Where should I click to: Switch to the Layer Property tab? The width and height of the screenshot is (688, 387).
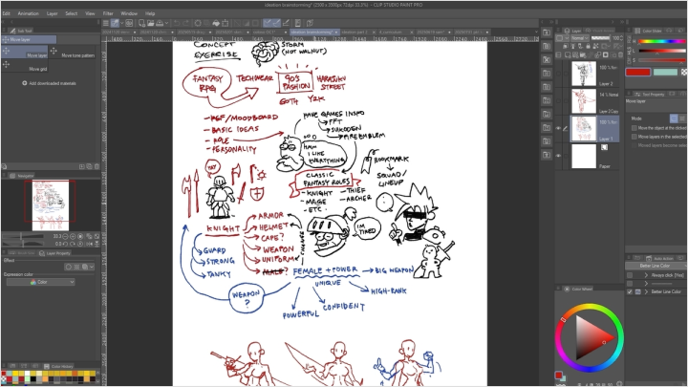click(x=54, y=253)
